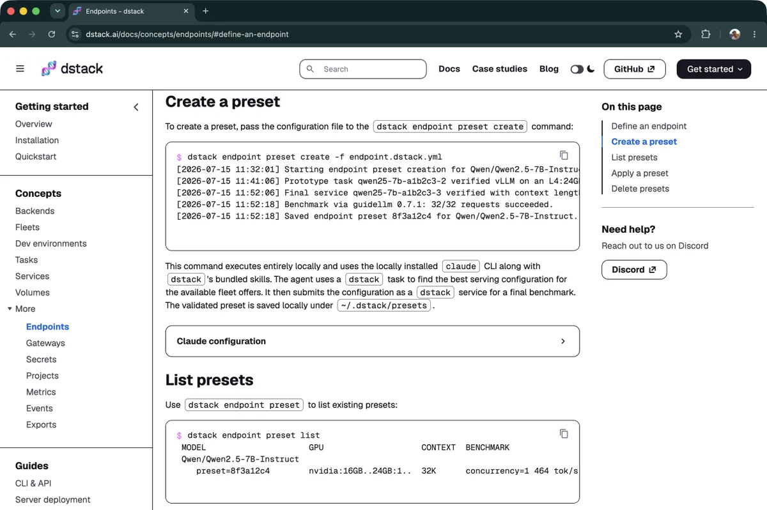Open the Blog nav item

(549, 69)
